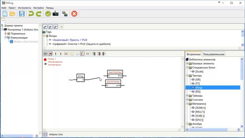245x138 pixels.
Task: Click the library panel vertical scrollbar down arrow
Action: tap(242, 126)
